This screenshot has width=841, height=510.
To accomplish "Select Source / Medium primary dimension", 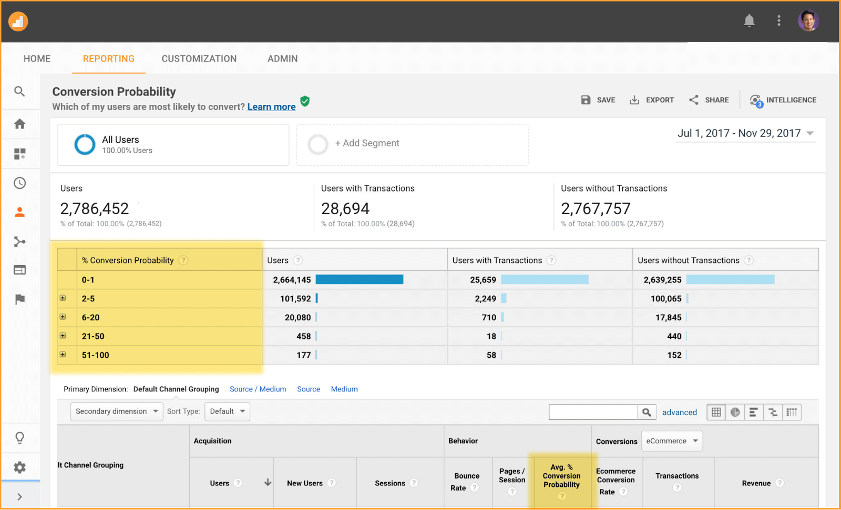I will [258, 389].
